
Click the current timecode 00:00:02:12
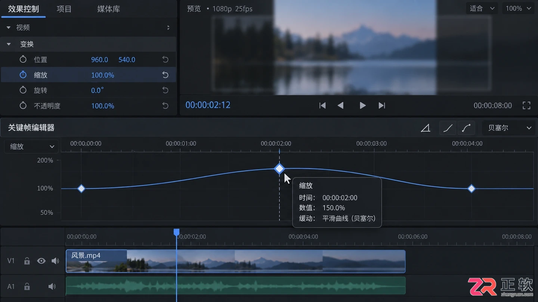point(208,105)
